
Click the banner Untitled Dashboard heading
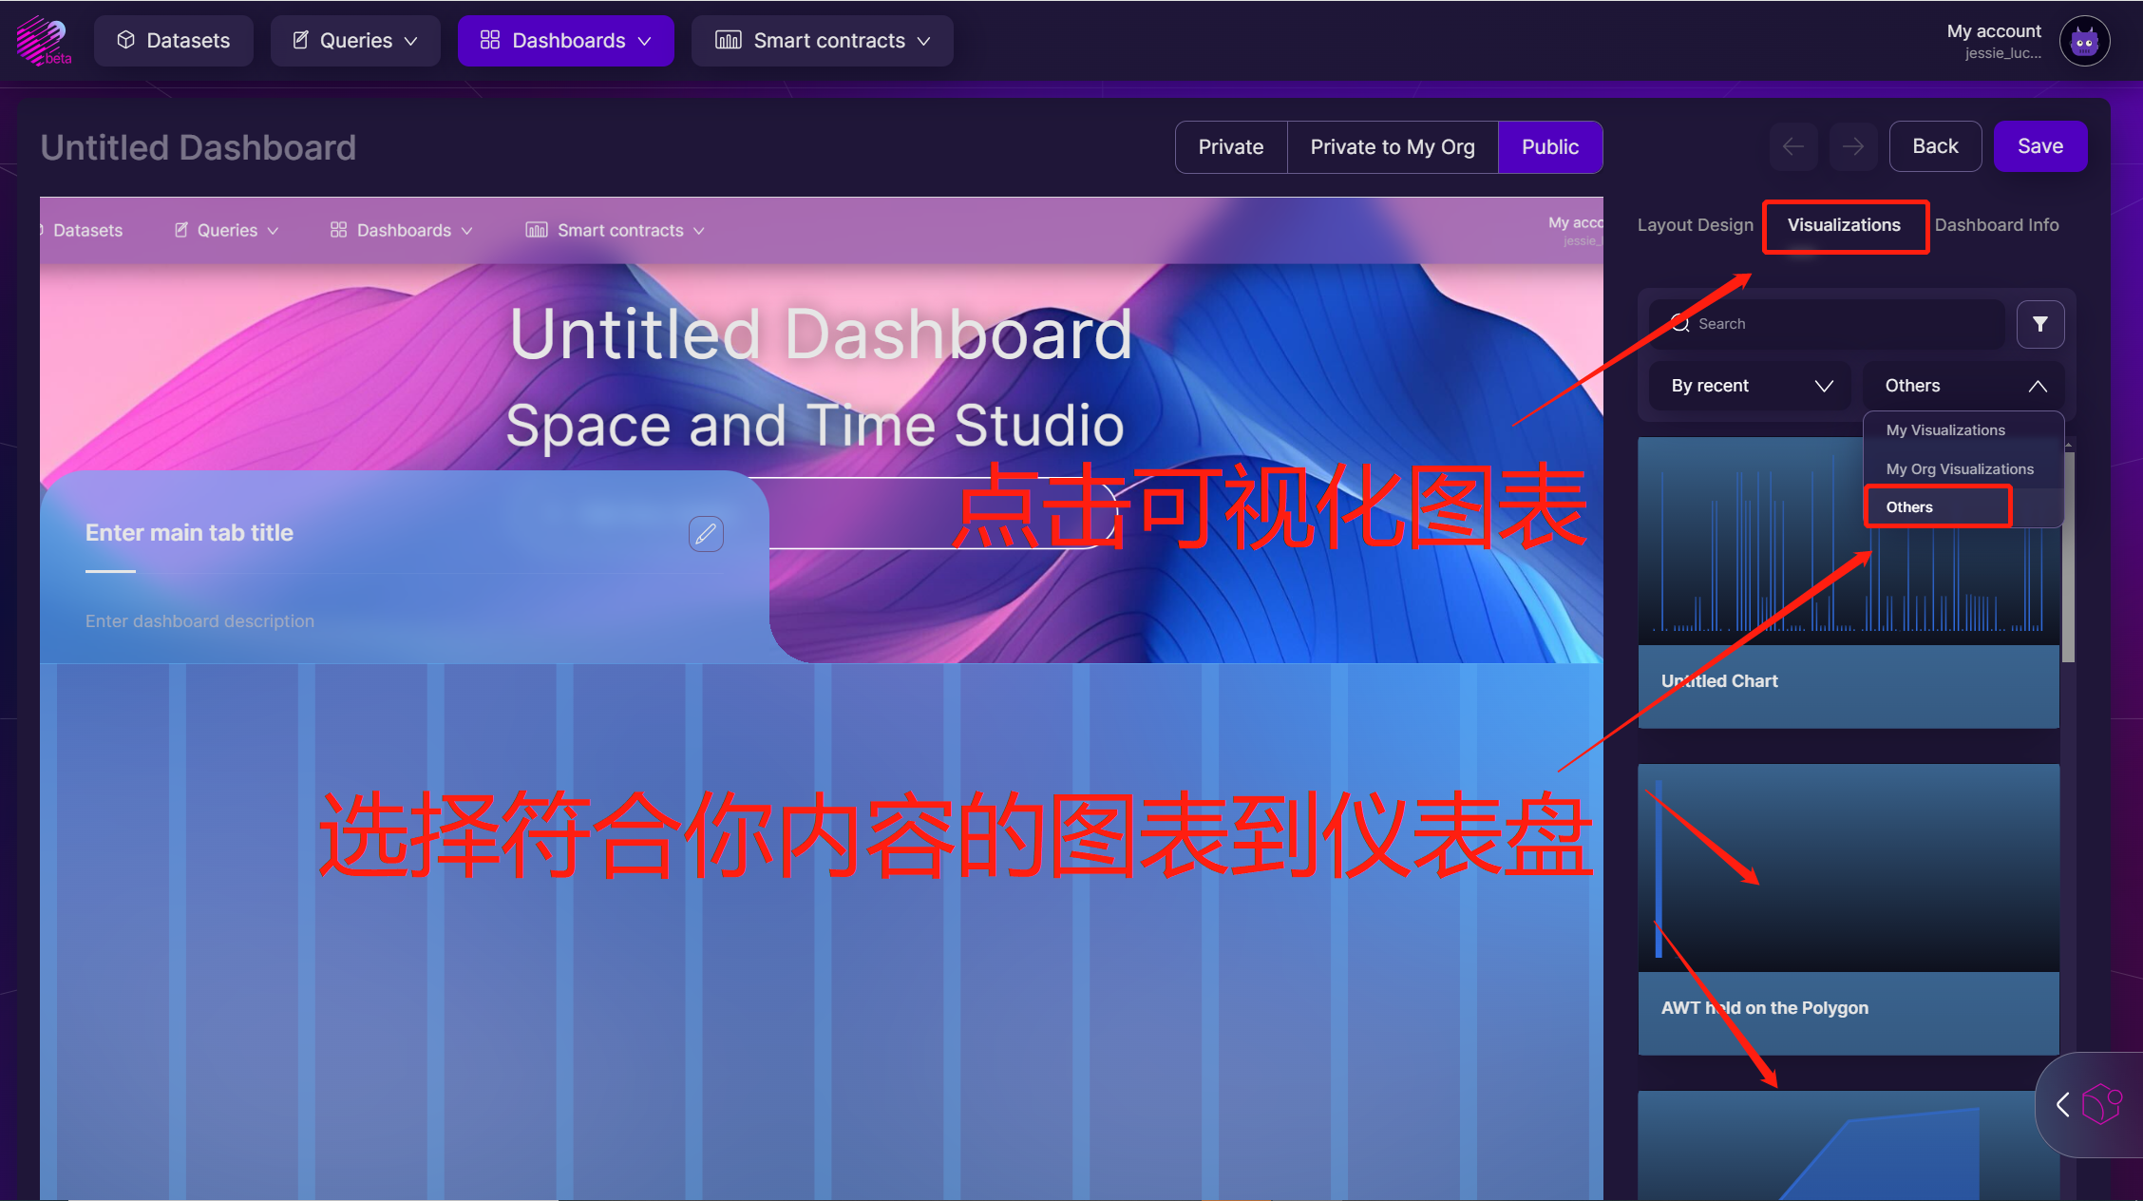[821, 334]
